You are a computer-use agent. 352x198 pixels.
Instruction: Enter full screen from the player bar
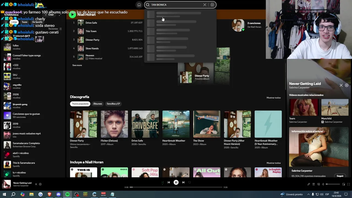[349, 184]
